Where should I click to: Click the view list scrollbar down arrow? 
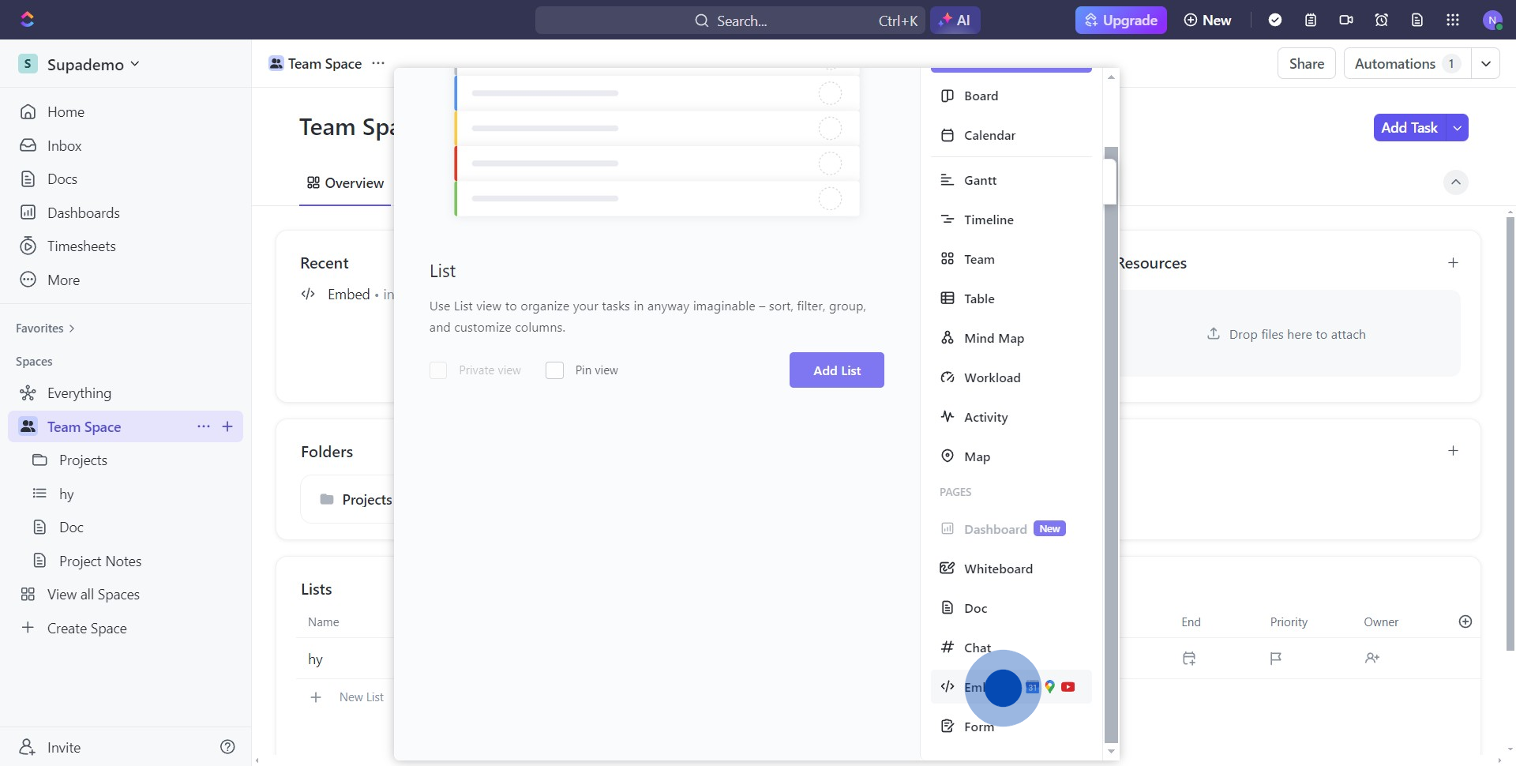tap(1111, 751)
